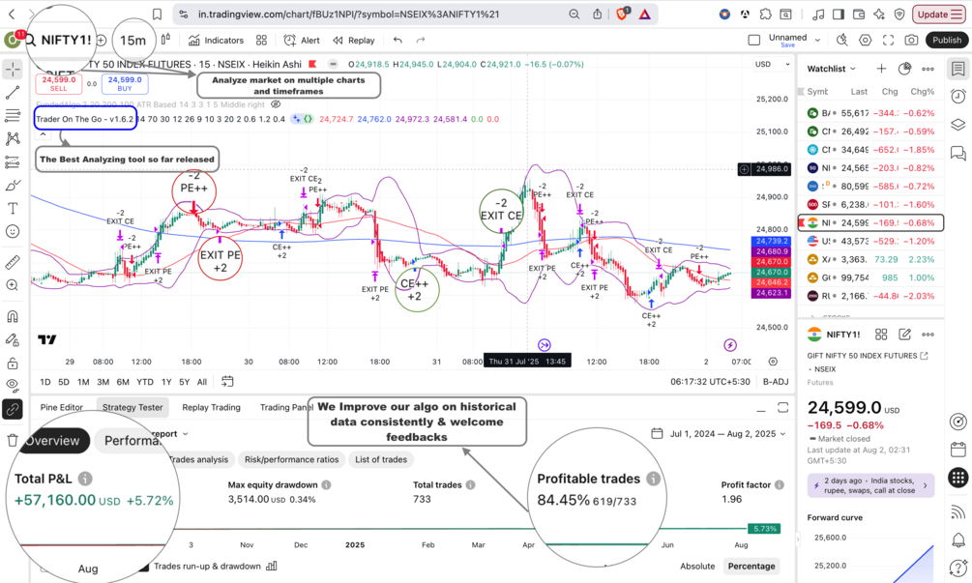Open the report dropdown in Strategy Tester
This screenshot has height=583, width=972.
click(x=169, y=434)
